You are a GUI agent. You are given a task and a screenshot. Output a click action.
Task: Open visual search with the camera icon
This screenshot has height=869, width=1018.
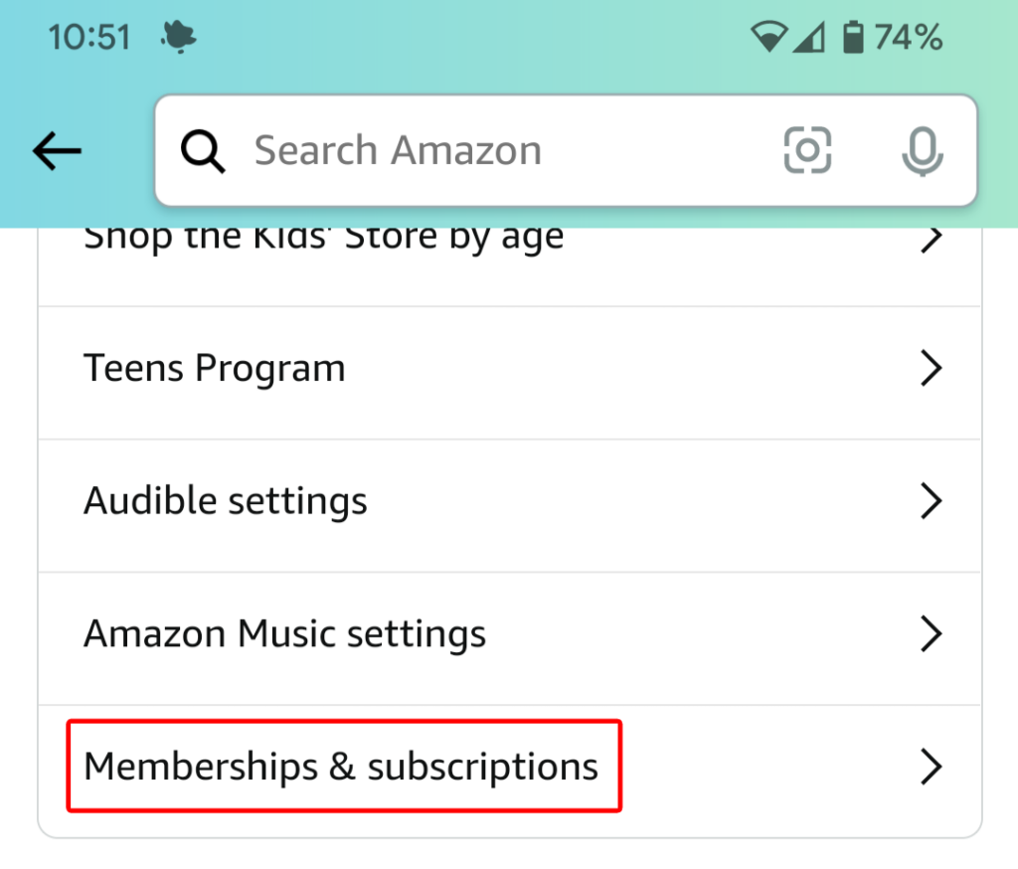pos(807,150)
